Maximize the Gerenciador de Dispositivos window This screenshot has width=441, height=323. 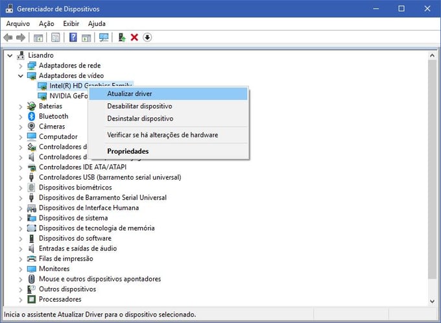tap(401, 8)
